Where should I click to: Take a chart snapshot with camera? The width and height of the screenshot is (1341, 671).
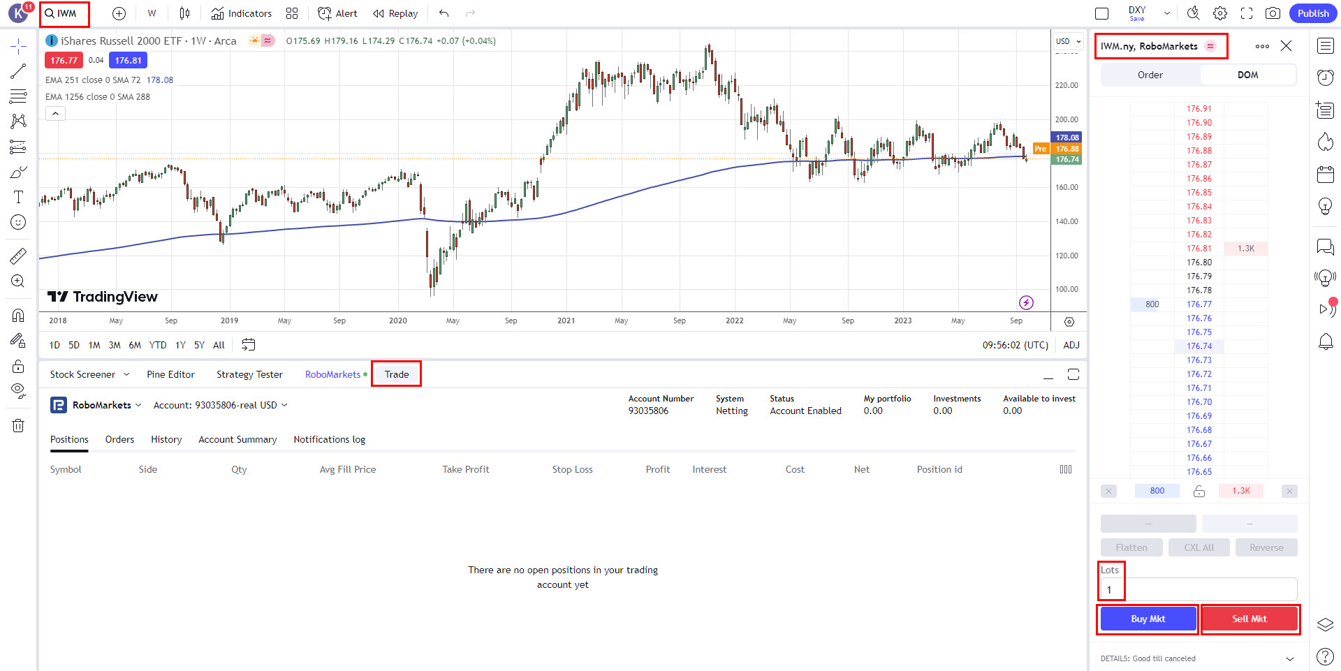click(x=1273, y=13)
